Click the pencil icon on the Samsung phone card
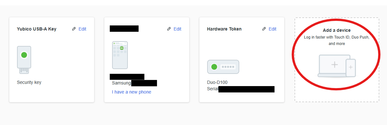 [x=169, y=29]
